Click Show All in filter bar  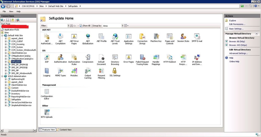pos(85,26)
